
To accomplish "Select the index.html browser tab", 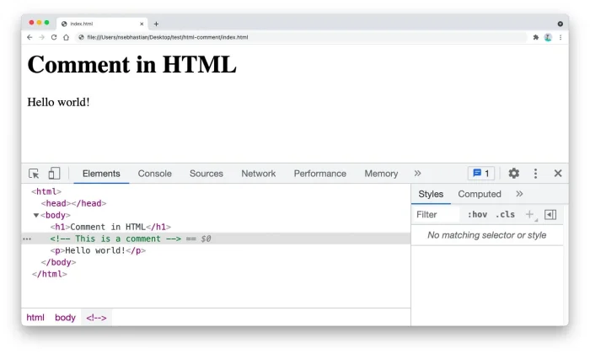I will pyautogui.click(x=102, y=24).
